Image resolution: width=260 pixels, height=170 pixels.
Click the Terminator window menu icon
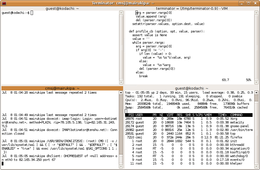4,3
